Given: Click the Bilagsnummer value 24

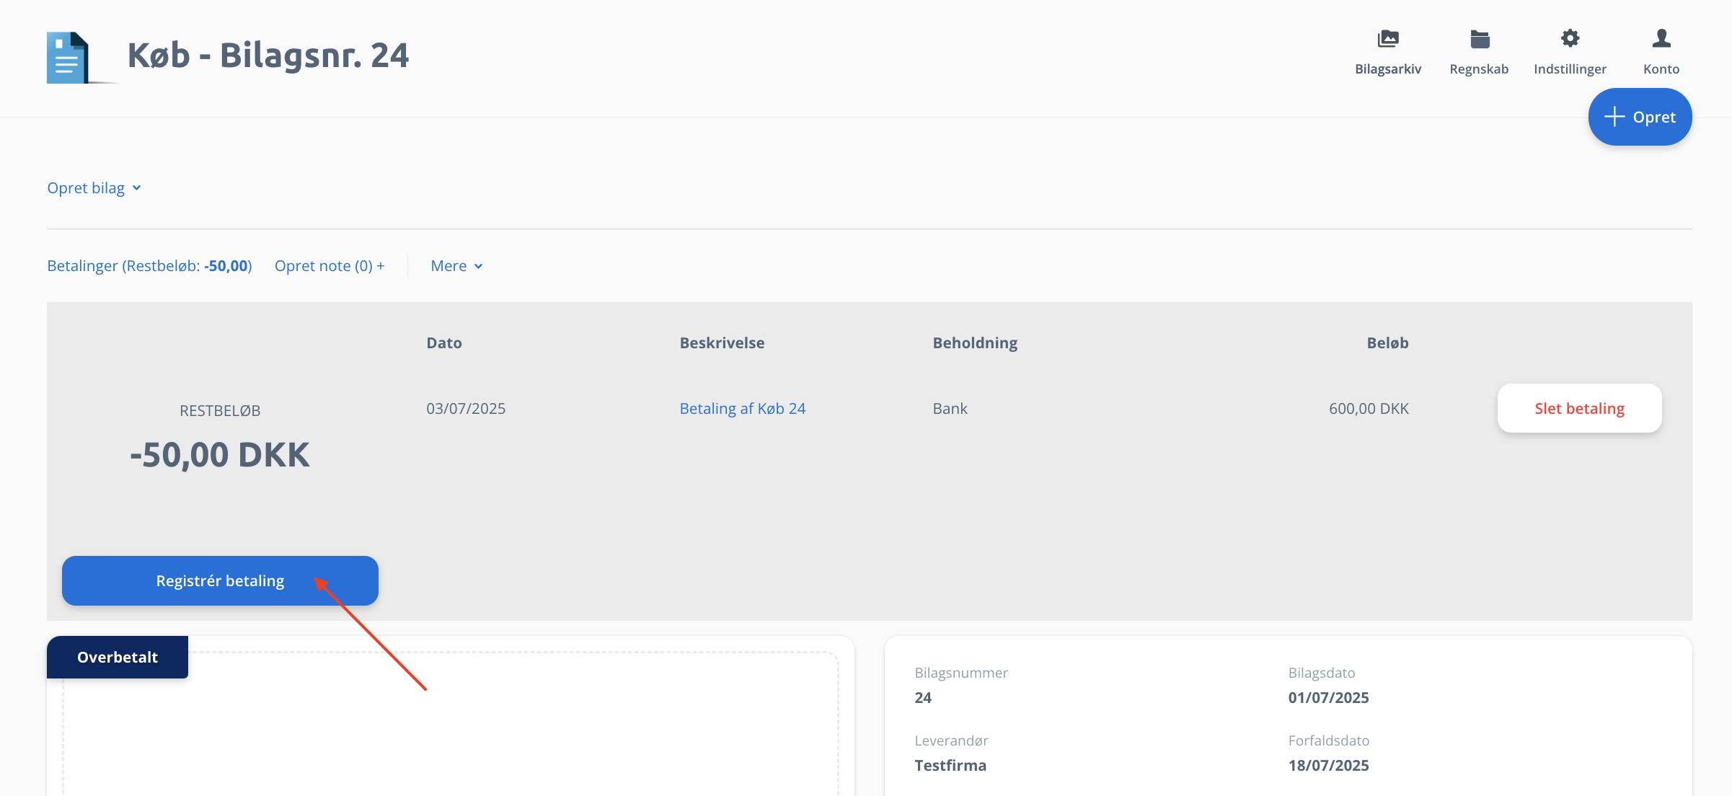Looking at the screenshot, I should click(923, 698).
